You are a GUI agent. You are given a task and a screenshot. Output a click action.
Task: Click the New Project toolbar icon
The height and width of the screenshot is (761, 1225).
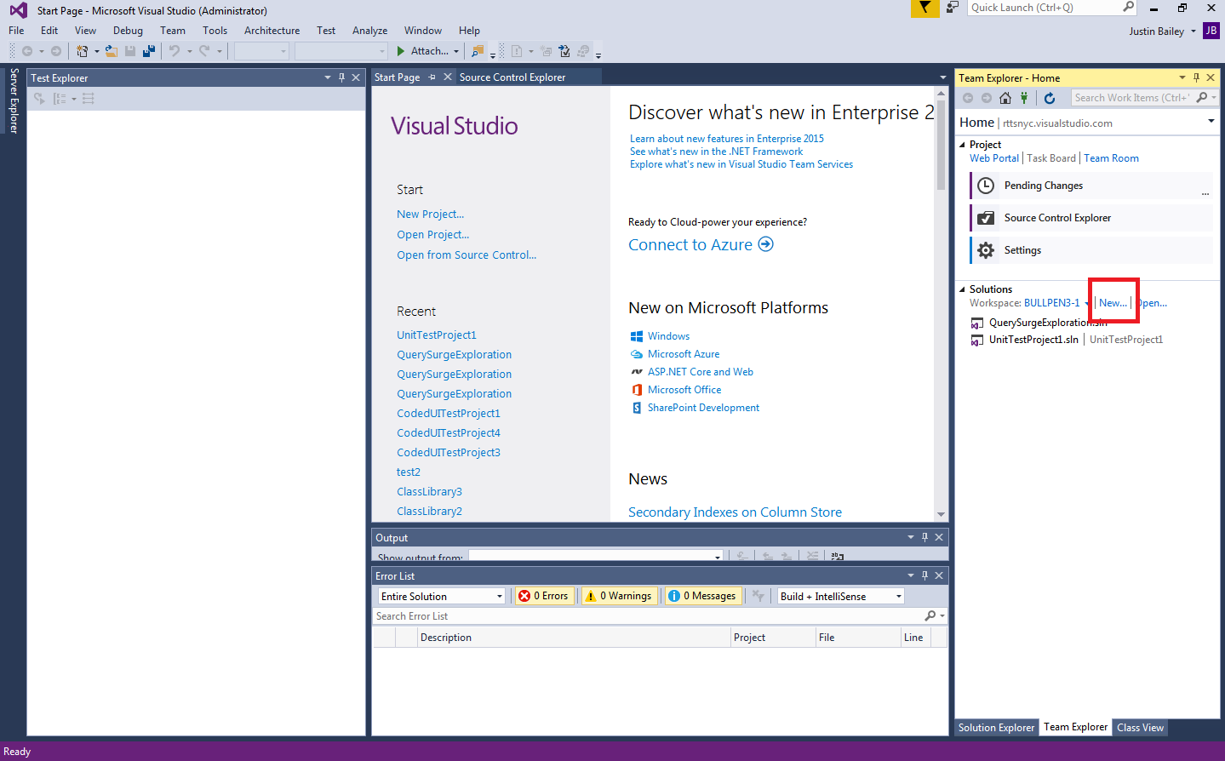click(82, 51)
